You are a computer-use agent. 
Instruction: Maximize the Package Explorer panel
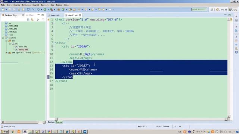coord(43,15)
